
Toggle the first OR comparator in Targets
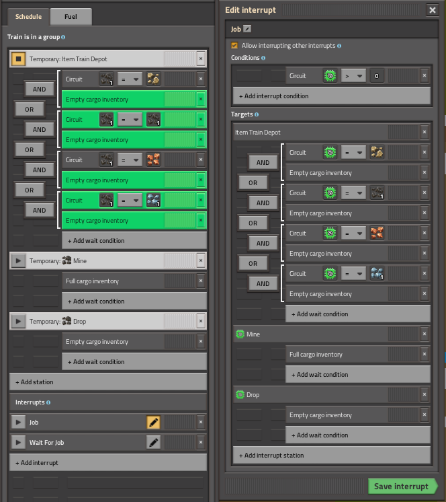coord(253,182)
